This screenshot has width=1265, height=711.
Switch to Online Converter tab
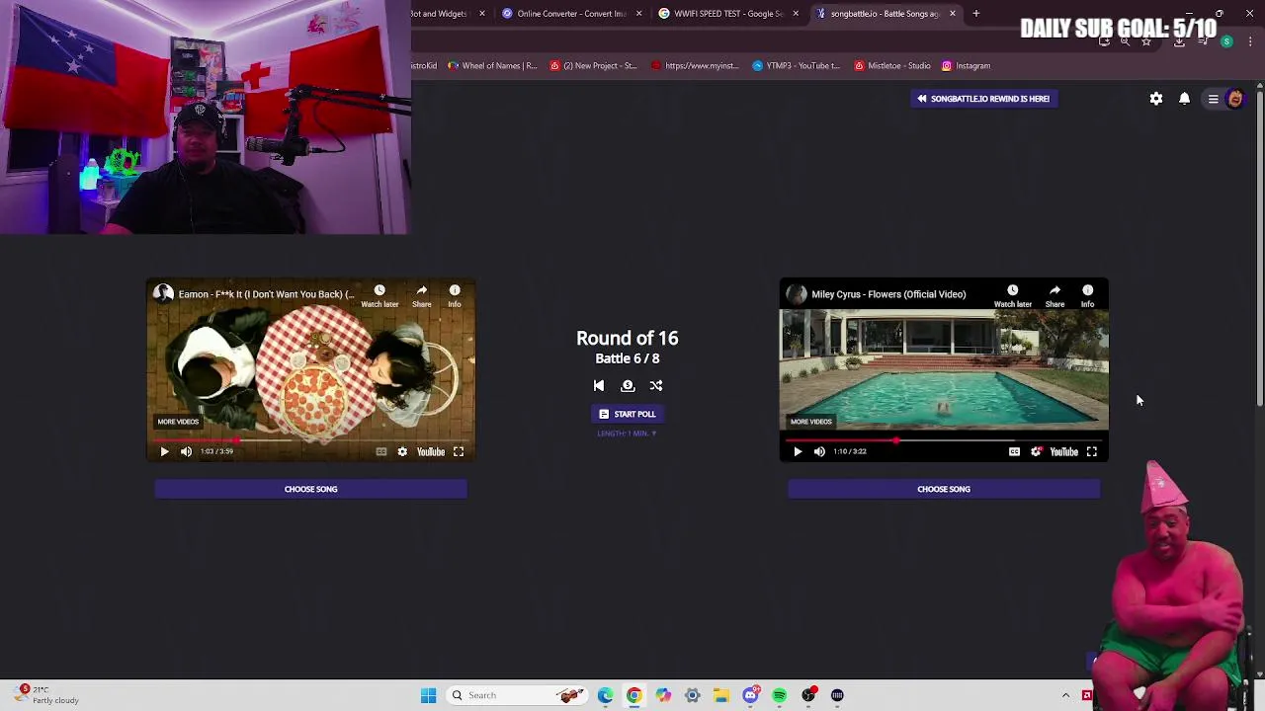[x=571, y=14]
